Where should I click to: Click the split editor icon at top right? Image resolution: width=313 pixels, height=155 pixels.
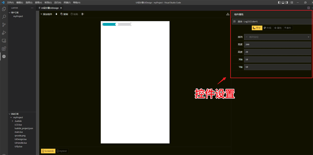pyautogui.click(x=308, y=8)
